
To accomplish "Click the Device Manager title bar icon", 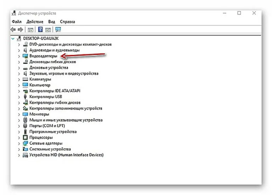I will 14,13.
